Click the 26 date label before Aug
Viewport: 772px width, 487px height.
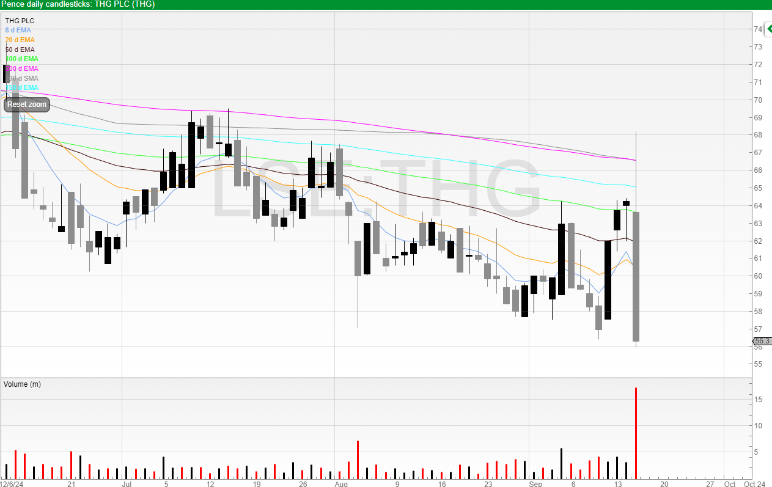pos(303,483)
